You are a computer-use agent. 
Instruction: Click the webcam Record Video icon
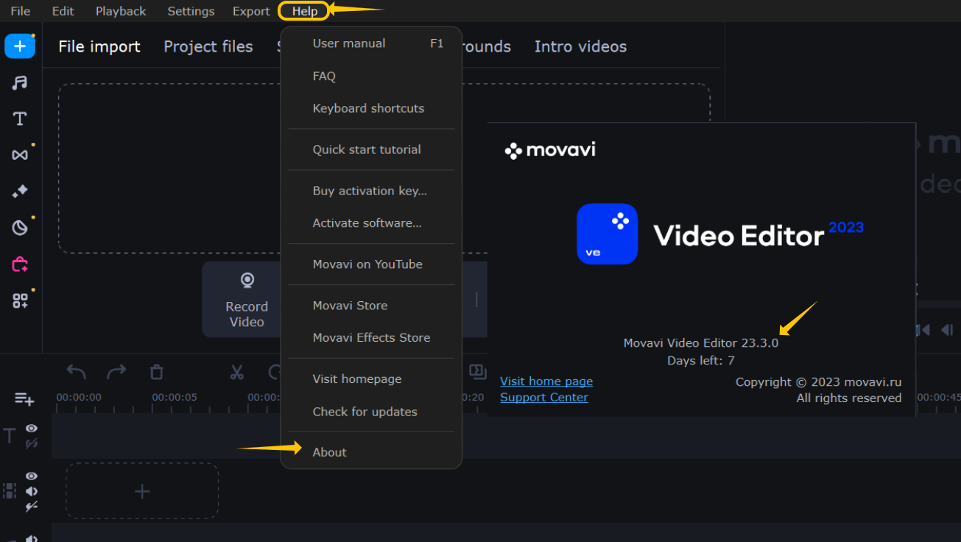click(x=247, y=281)
